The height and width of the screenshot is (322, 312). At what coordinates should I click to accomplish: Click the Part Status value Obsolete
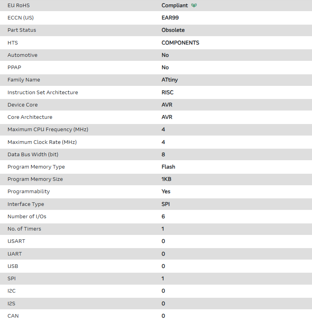173,30
